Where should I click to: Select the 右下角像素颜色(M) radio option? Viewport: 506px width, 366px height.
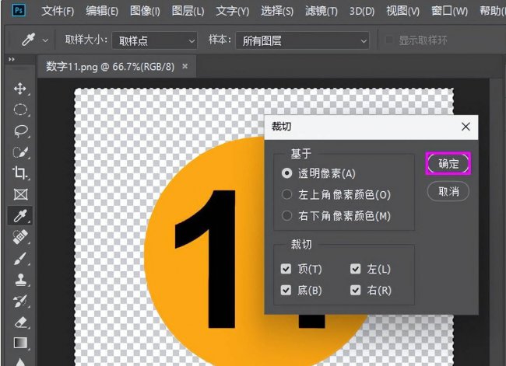tap(286, 215)
